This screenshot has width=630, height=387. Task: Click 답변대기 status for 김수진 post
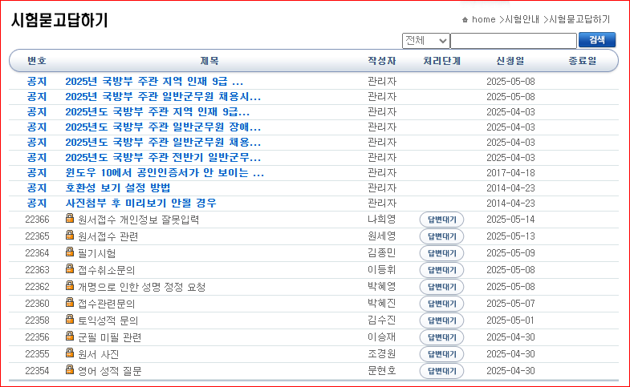441,320
